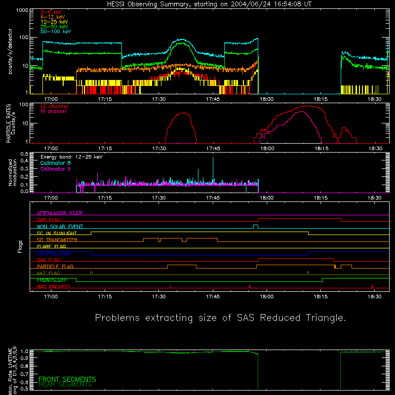Click the Normalized modulation axis label
395x395 pixels.
click(x=12, y=172)
